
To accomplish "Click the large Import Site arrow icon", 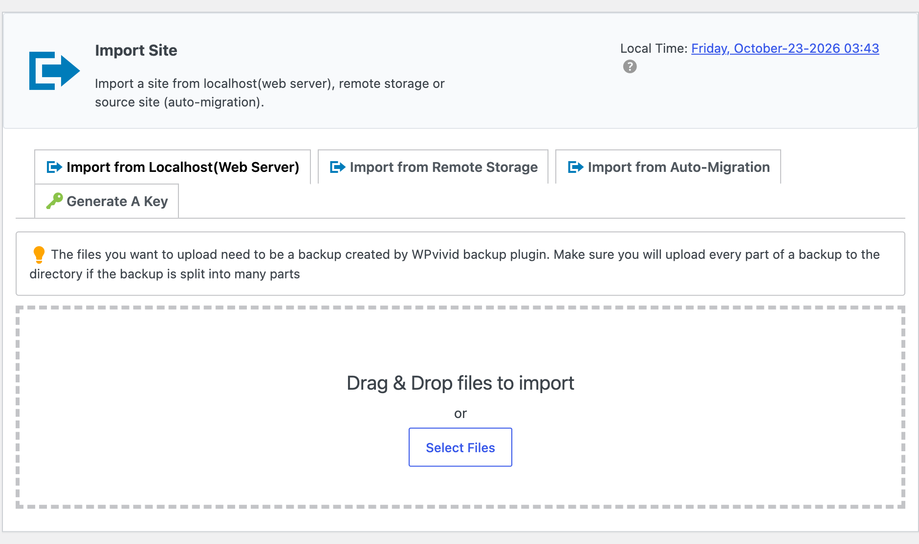I will (x=54, y=71).
